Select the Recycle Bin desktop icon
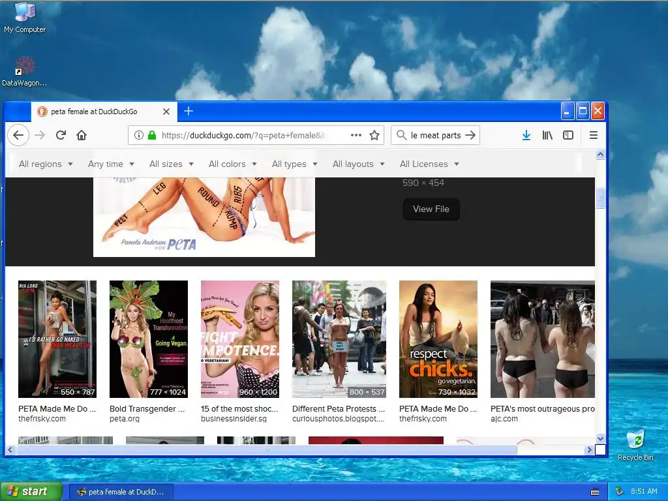This screenshot has height=501, width=668. click(635, 445)
